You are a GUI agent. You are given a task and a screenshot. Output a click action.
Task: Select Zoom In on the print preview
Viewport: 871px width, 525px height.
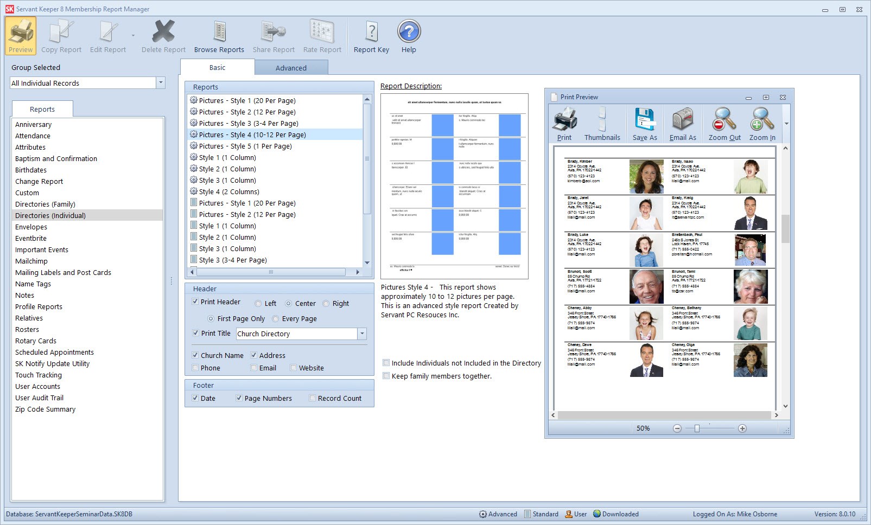pos(762,122)
